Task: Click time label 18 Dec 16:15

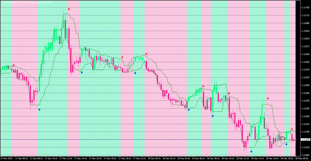Action: click(273, 158)
